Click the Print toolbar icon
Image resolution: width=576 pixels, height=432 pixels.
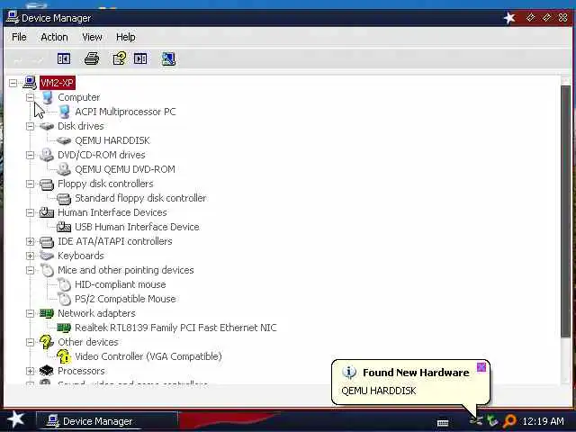point(92,58)
